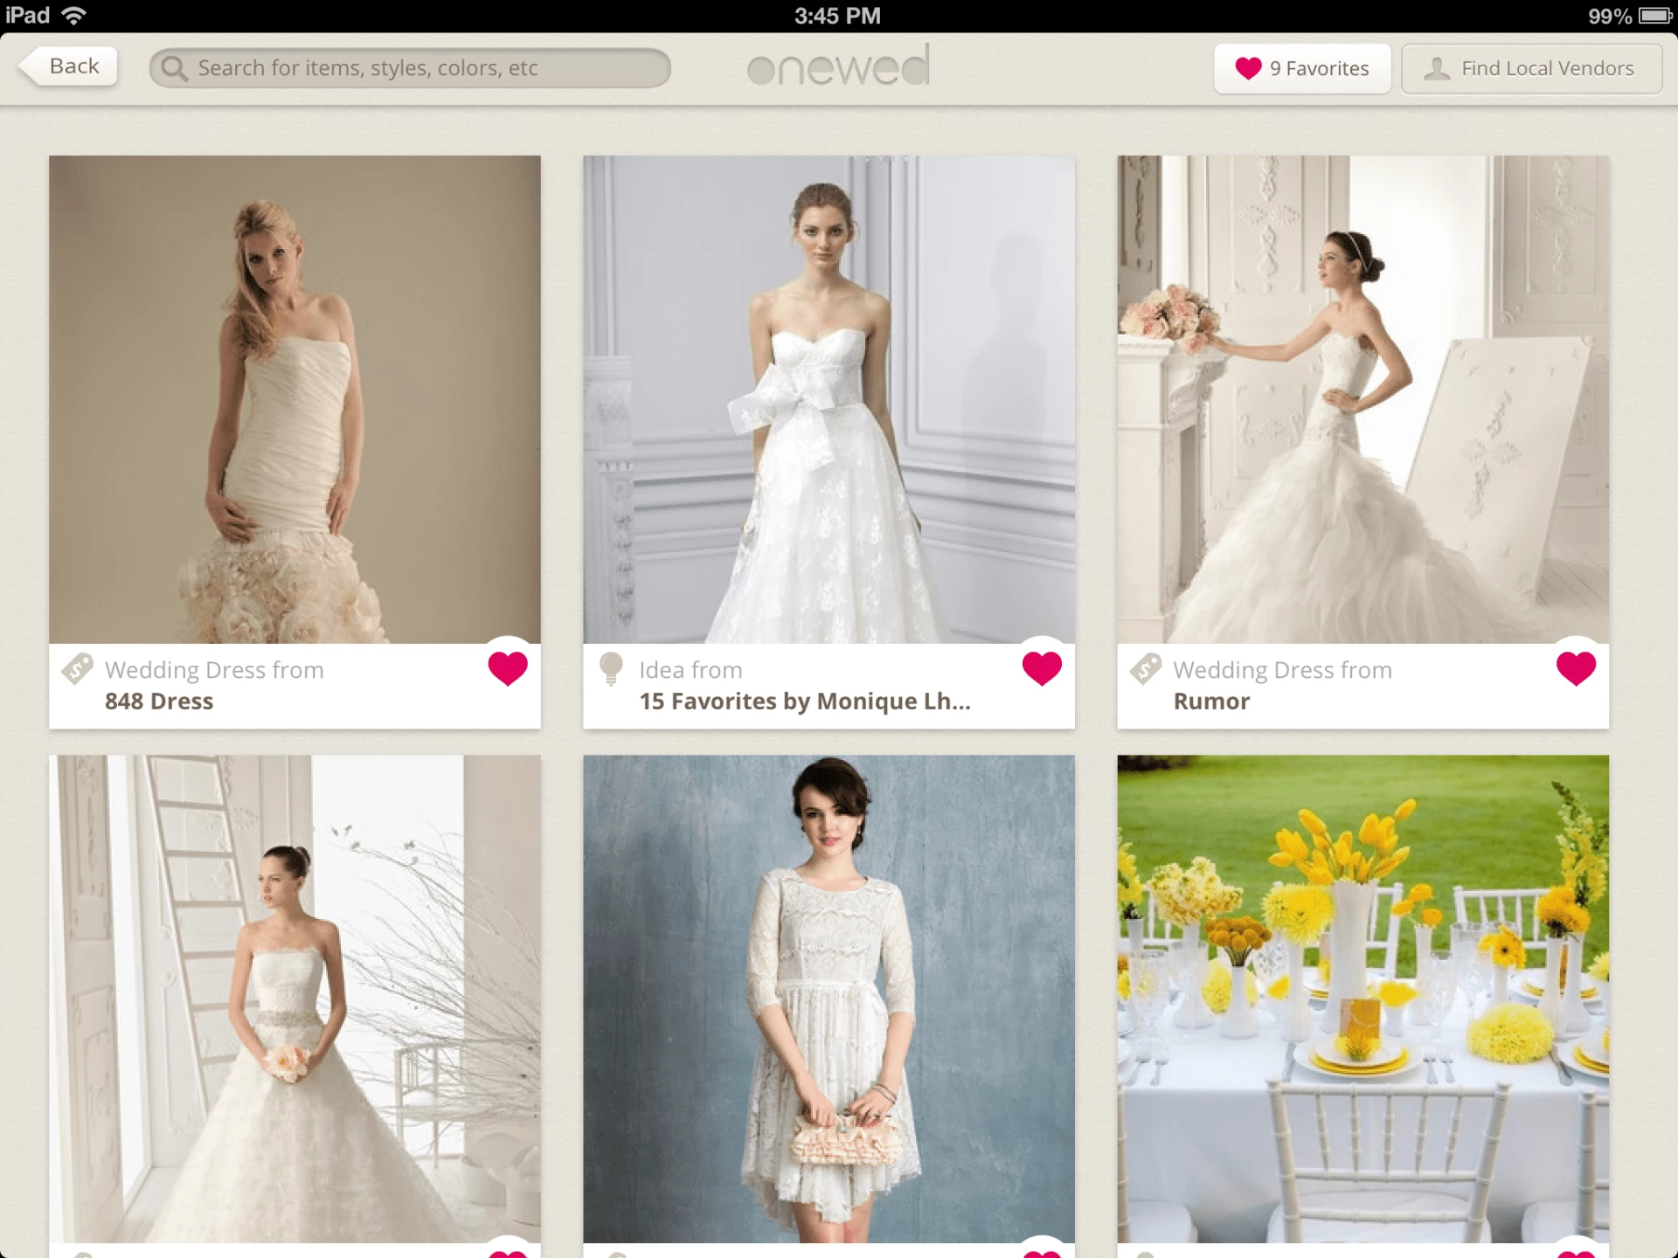Tap the onewed logo
The image size is (1678, 1258).
tap(838, 66)
